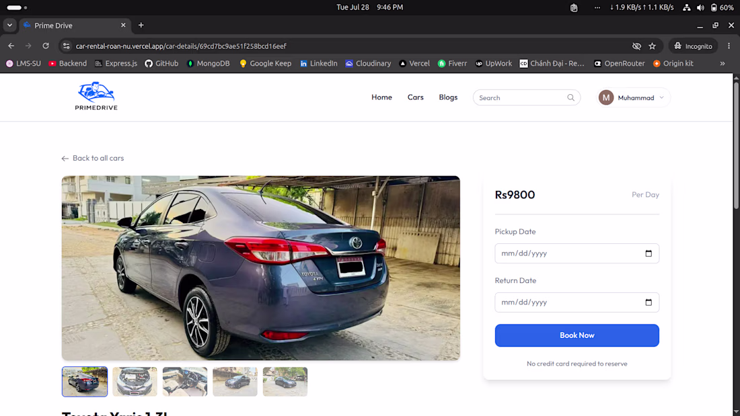Expand the tab search dropdown
The width and height of the screenshot is (740, 416).
(9, 25)
